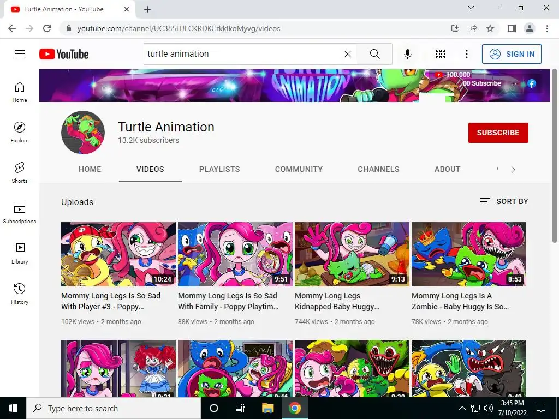
Task: Click the taskbar clock showing 3:45 PM
Action: [x=512, y=408]
